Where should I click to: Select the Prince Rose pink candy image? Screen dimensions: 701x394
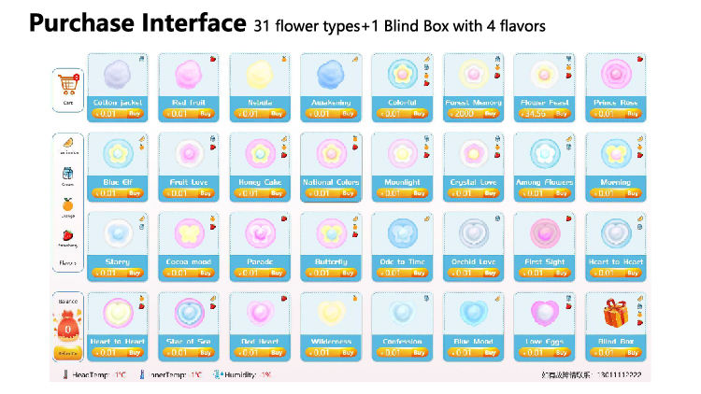(x=616, y=73)
